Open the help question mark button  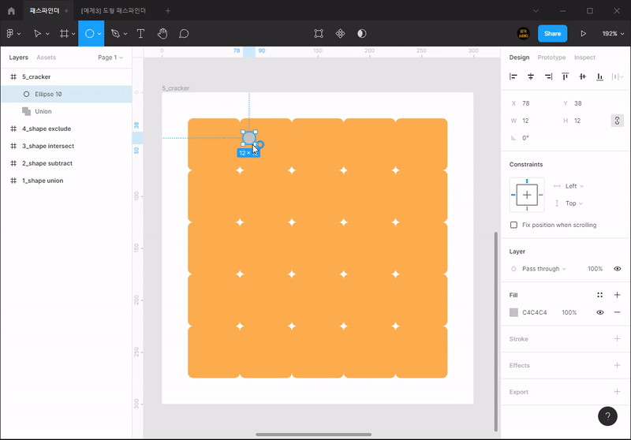pyautogui.click(x=607, y=416)
